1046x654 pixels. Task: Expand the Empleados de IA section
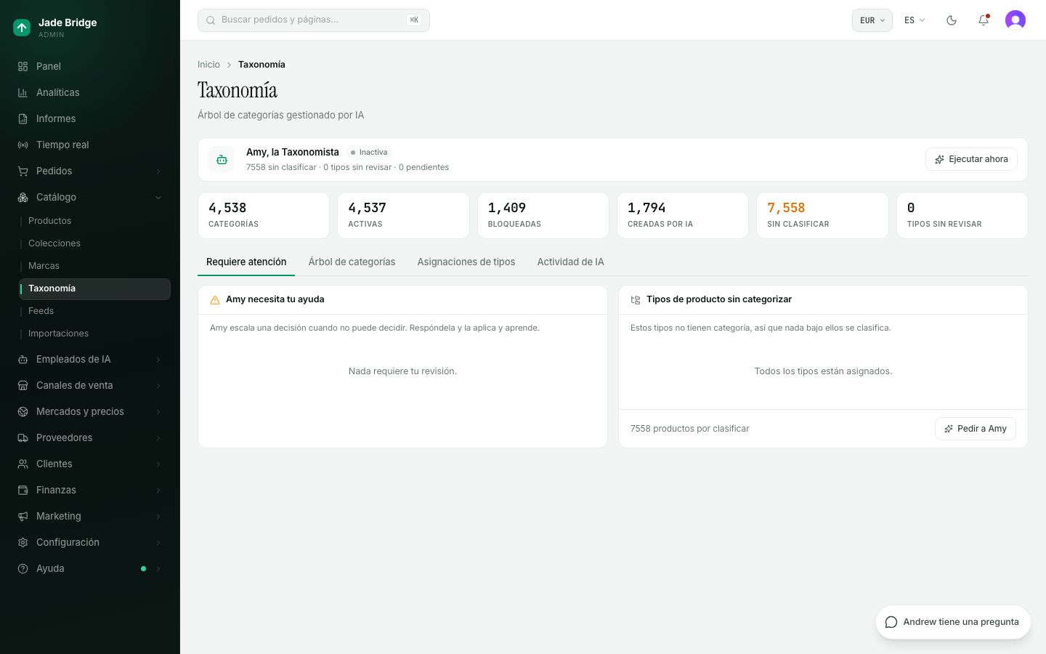pos(90,359)
